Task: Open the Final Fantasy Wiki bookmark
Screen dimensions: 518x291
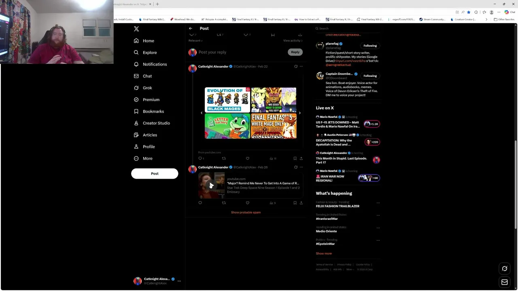Action: point(152,19)
